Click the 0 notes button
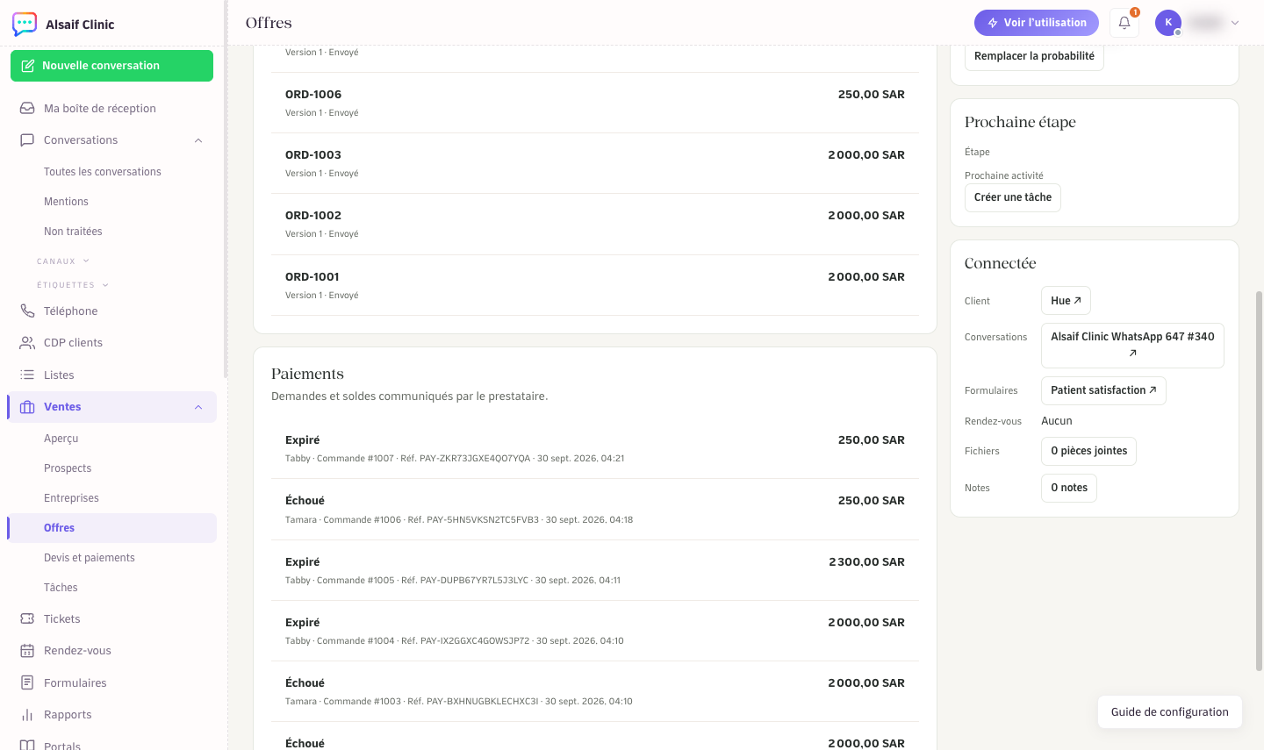Screen dimensions: 1264x750 [x=1069, y=488]
